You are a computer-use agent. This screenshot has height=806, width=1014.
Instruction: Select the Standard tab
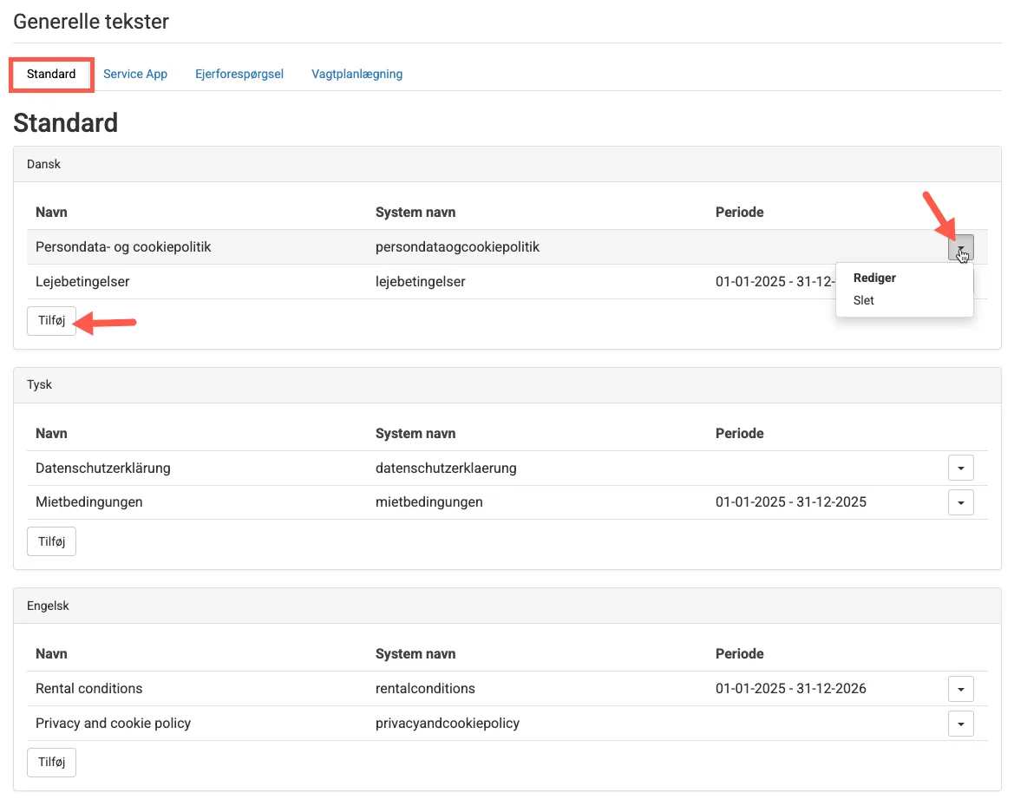51,74
